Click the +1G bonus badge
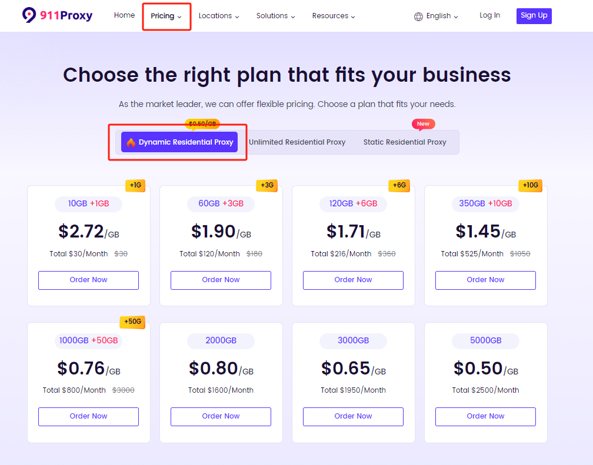Image resolution: width=593 pixels, height=465 pixels. click(x=135, y=185)
